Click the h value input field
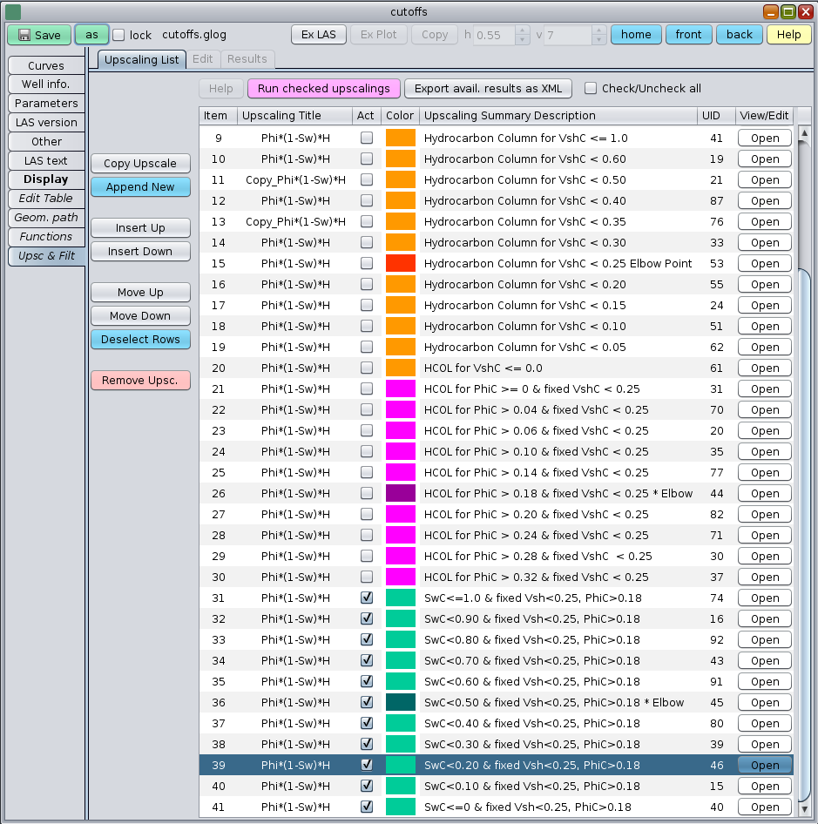Screen dimensions: 818x824 coord(494,35)
